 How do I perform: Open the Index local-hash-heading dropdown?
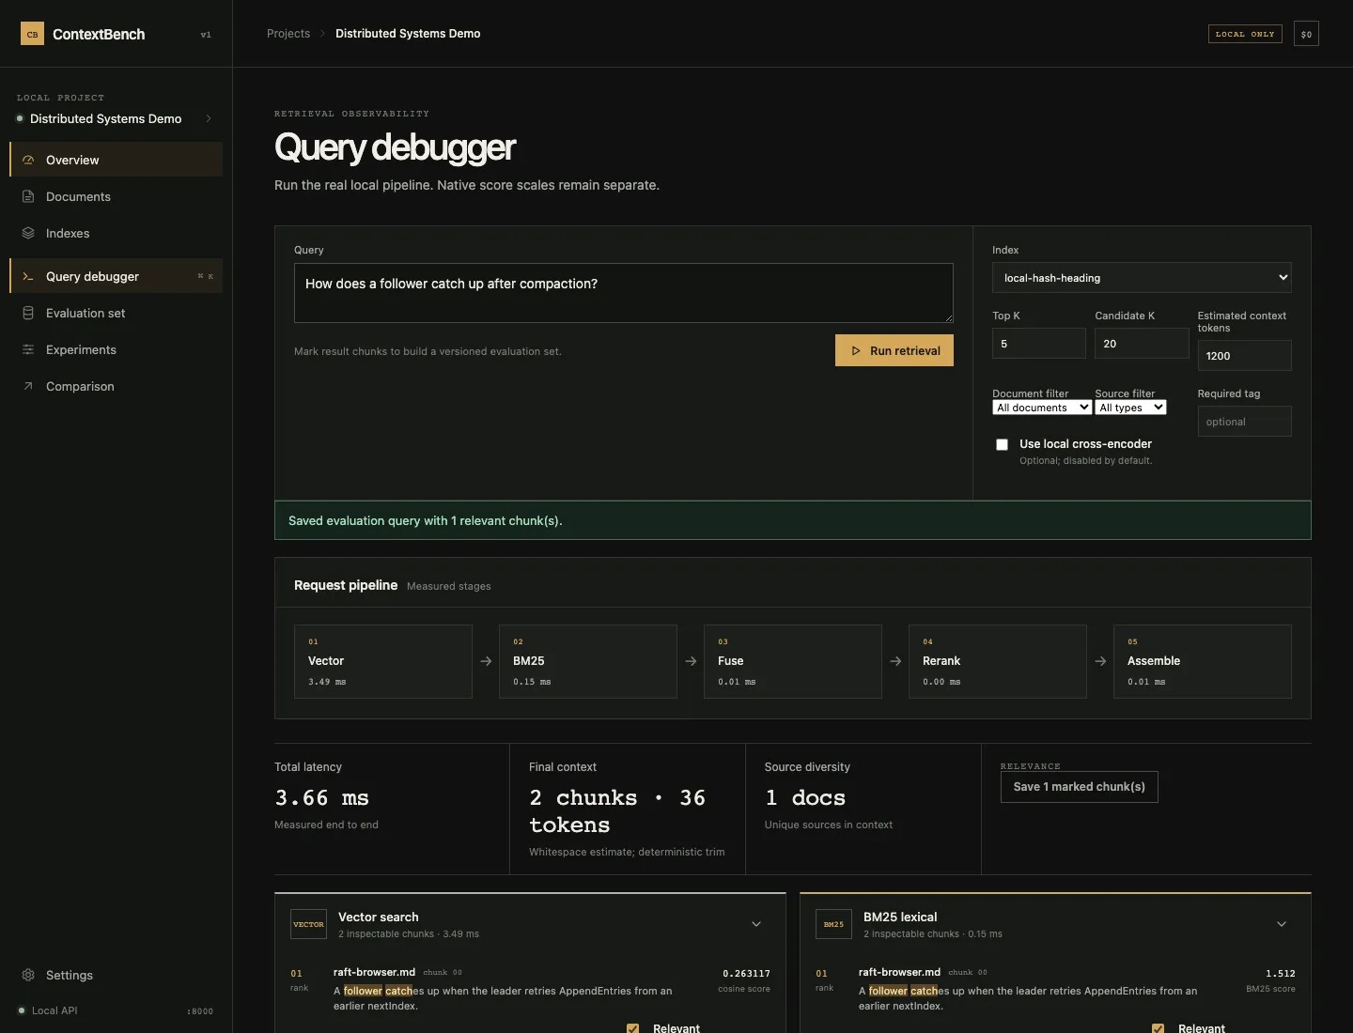tap(1142, 277)
